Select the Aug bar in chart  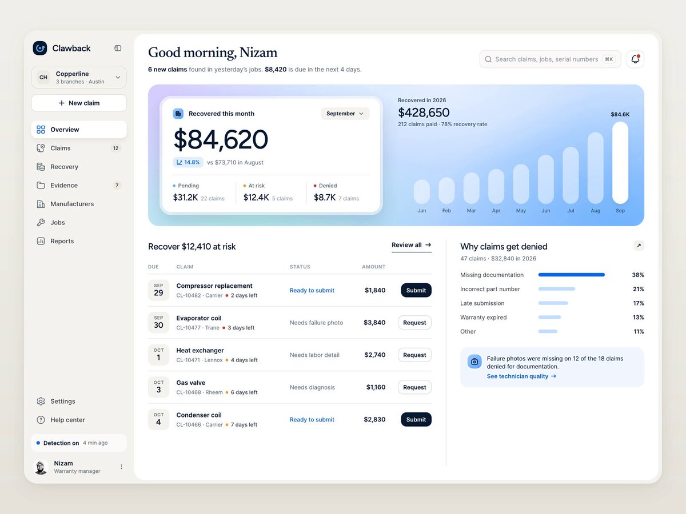tap(596, 168)
